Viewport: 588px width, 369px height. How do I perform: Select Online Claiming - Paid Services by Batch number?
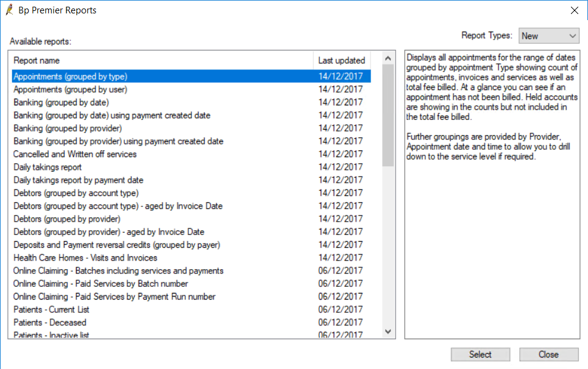pyautogui.click(x=191, y=284)
